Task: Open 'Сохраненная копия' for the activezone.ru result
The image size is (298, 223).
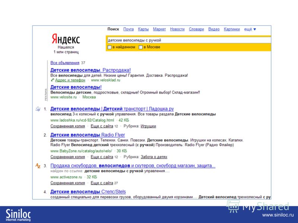Action: coord(68,183)
